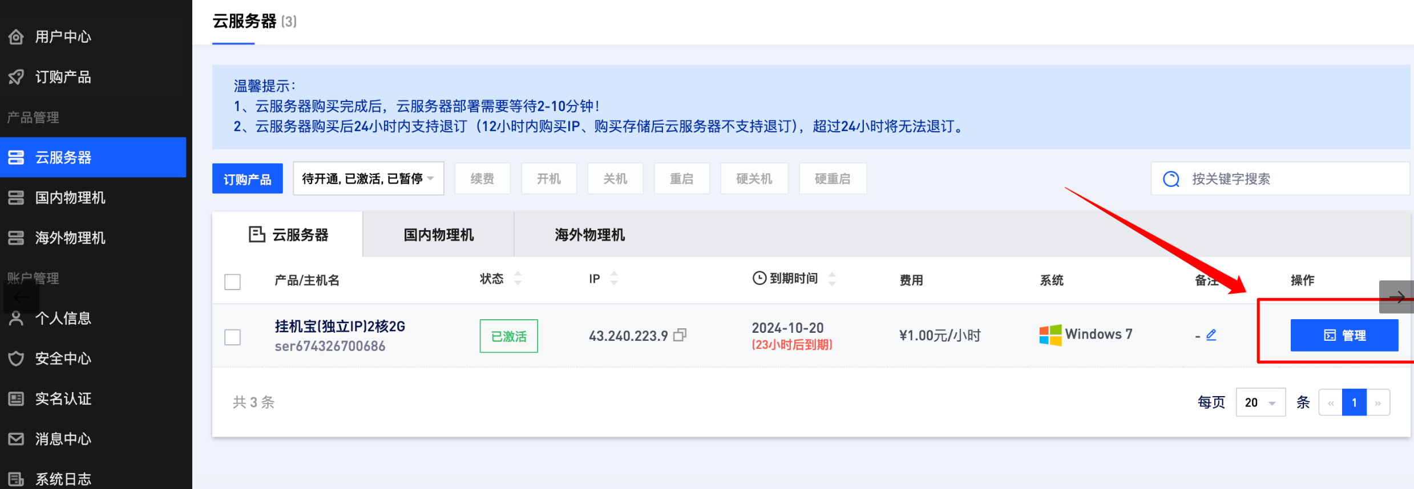Toggle the select-all checkbox in table header
Screen dimensions: 1414x489
coord(232,282)
